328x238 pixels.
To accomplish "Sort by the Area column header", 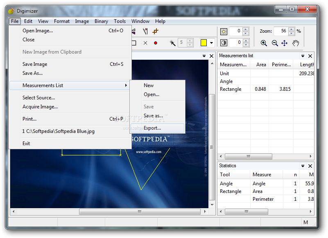I will click(259, 65).
